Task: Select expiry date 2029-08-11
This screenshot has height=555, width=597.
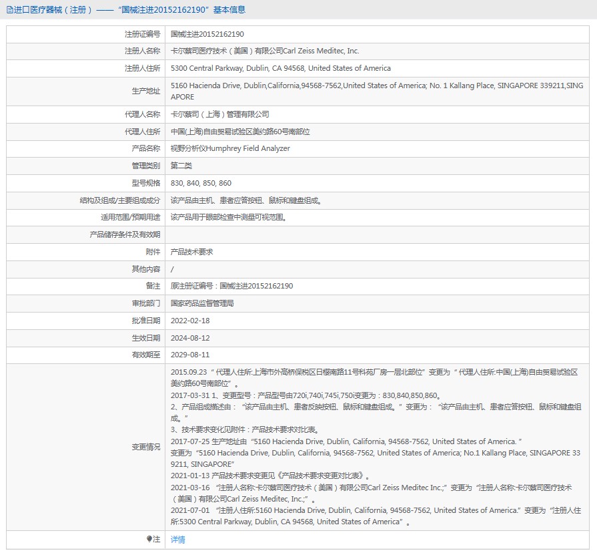Action: coord(190,355)
